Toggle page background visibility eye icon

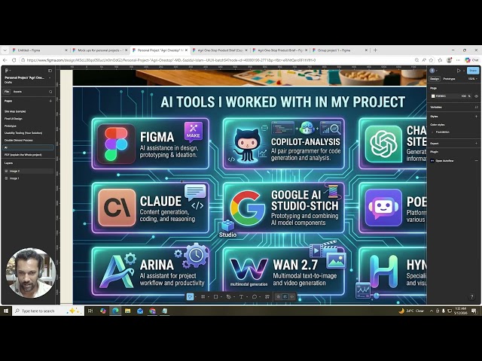coord(476,96)
